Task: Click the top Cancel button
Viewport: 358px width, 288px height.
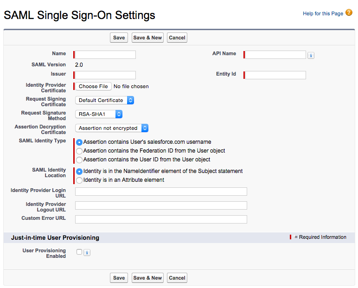Action: click(x=177, y=38)
